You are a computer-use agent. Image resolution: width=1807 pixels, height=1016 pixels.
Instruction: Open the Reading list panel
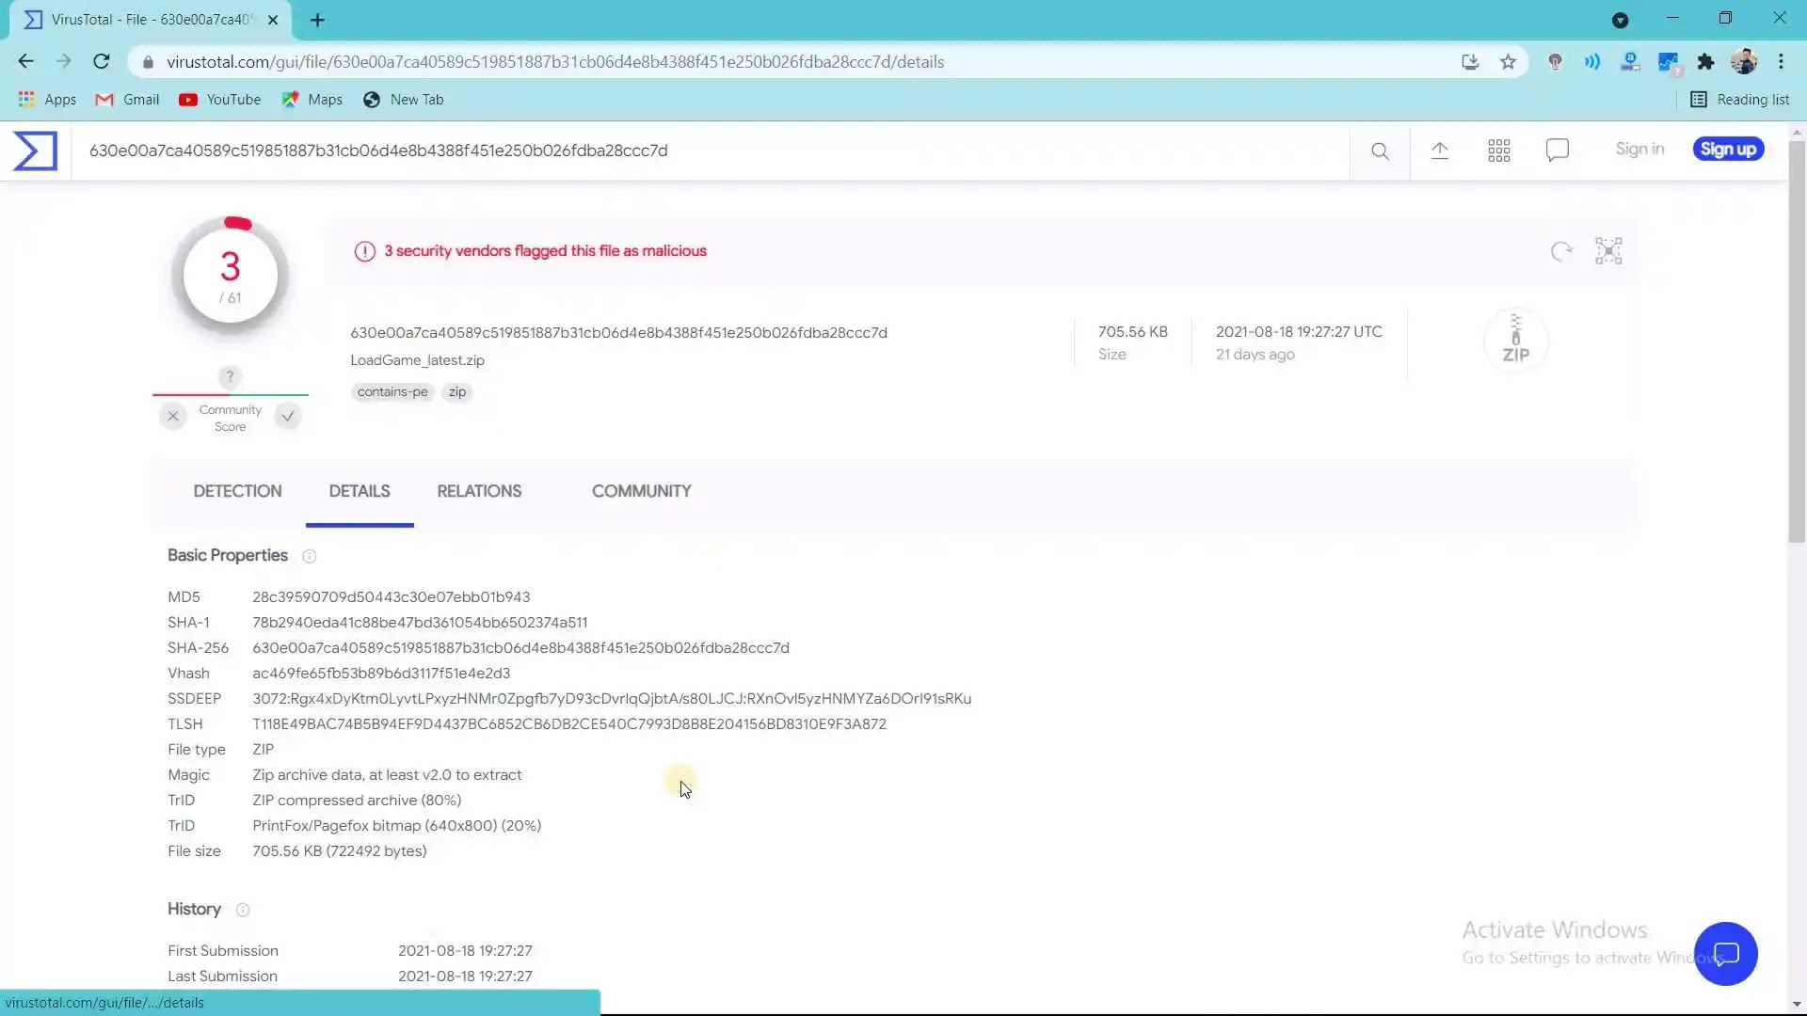click(1739, 100)
